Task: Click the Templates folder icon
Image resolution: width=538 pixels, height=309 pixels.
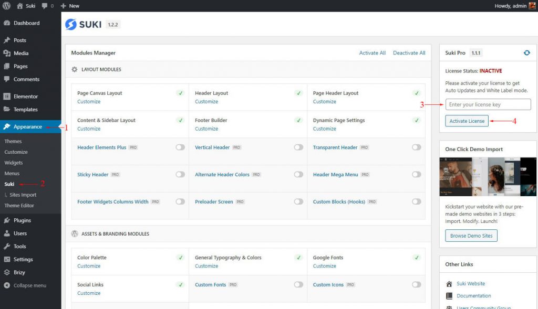Action: 6,109
